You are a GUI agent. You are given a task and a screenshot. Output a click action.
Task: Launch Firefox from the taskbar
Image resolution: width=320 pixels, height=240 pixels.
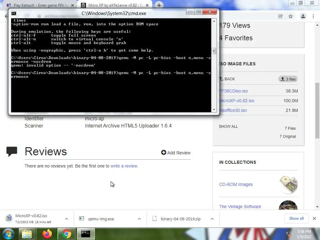tap(47, 234)
